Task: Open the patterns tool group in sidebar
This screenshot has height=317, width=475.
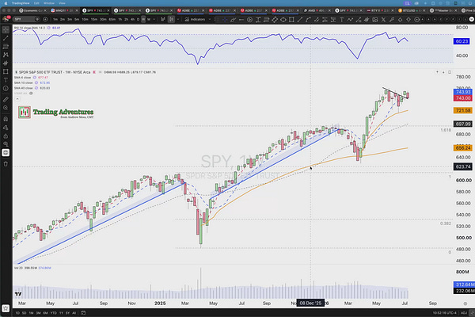Action: pyautogui.click(x=6, y=55)
